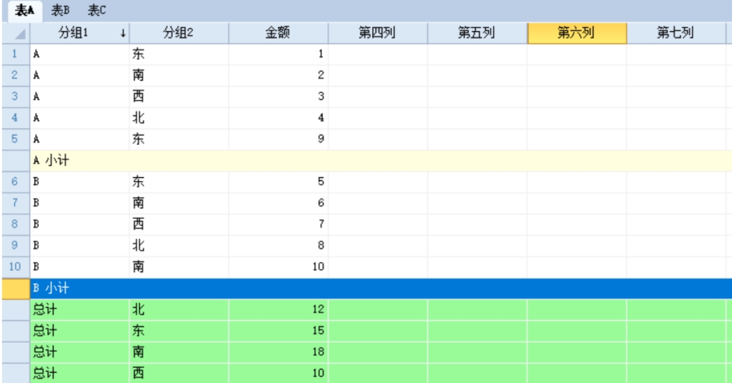Click 金额 total '12' for 北
Viewport: 732px width, 383px height.
click(278, 309)
